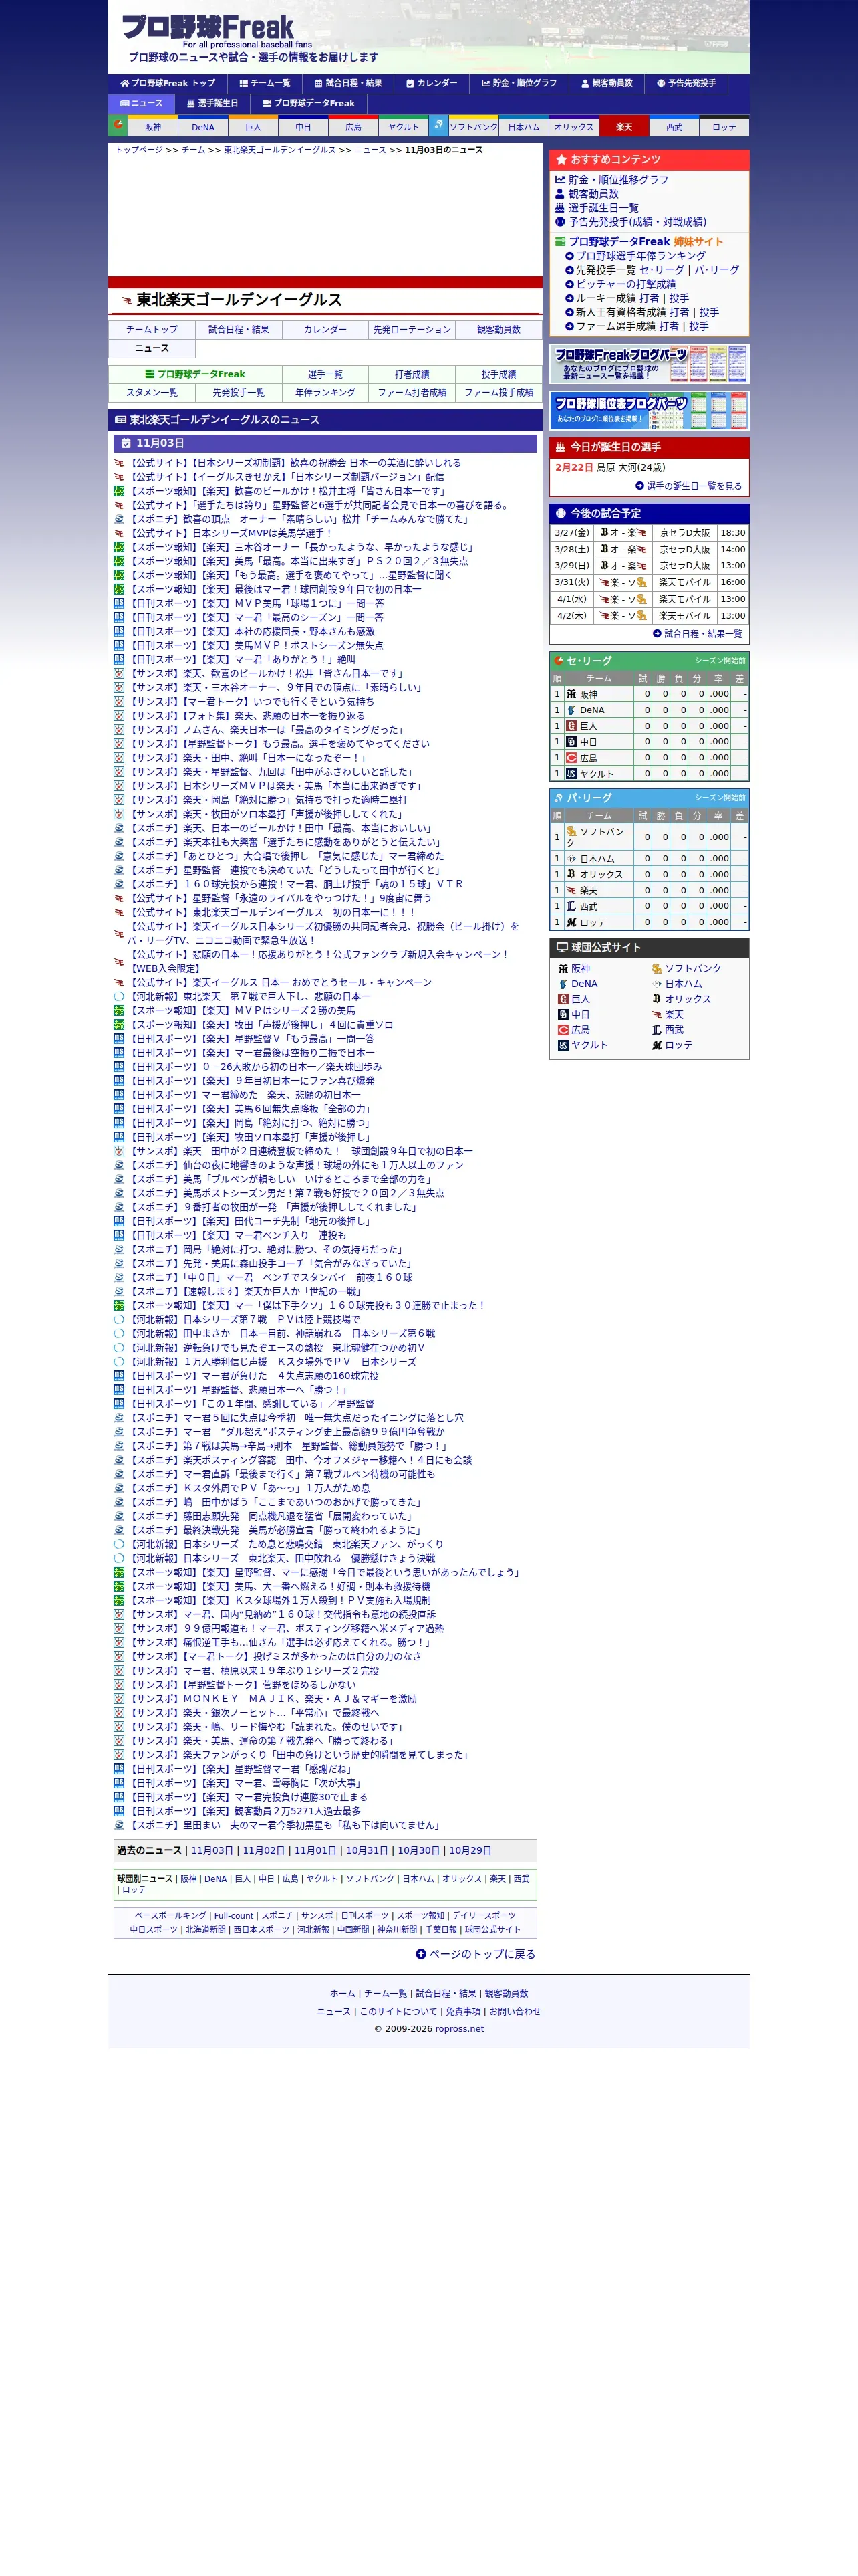Open 河北新報 link in news sources box
The width and height of the screenshot is (858, 2576).
(313, 1930)
